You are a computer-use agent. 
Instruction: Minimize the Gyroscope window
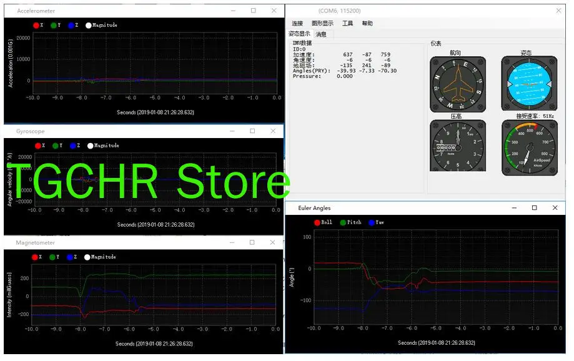pos(232,131)
